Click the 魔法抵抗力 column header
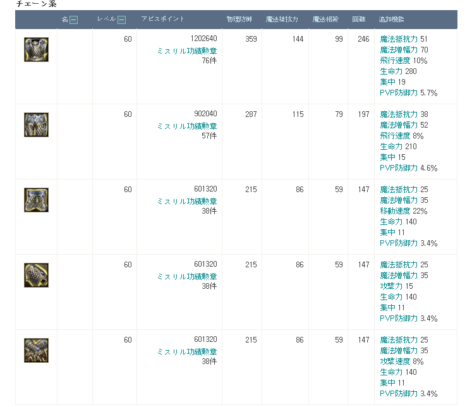Image resolution: width=472 pixels, height=407 pixels. pos(282,19)
